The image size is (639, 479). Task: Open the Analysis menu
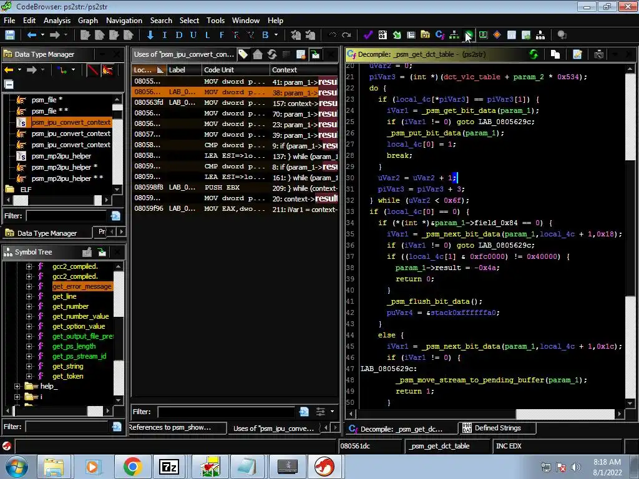click(57, 21)
